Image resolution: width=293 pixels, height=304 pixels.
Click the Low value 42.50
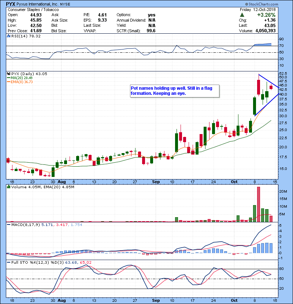(36, 25)
